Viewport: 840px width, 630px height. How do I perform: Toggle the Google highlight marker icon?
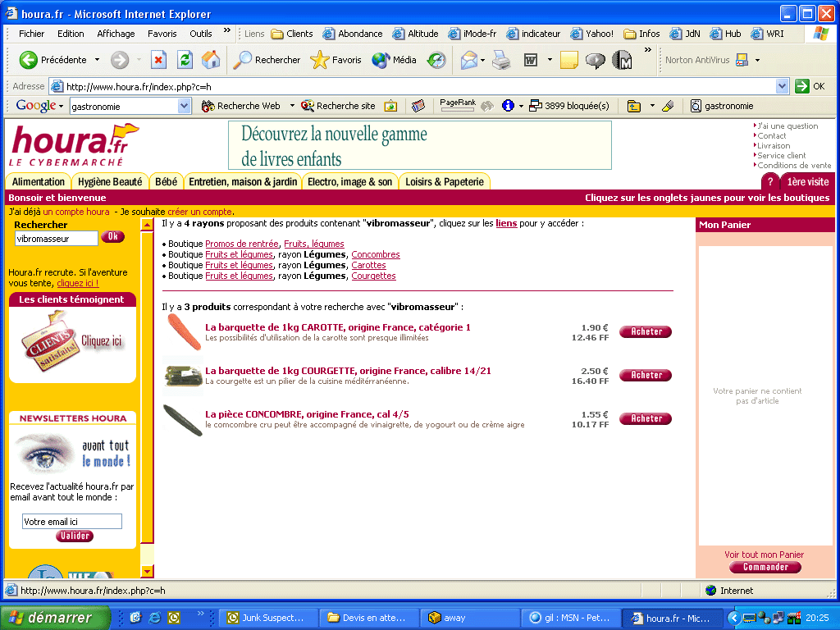point(668,106)
